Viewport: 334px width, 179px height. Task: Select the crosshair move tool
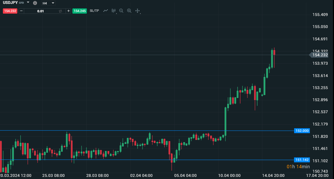click(137, 11)
